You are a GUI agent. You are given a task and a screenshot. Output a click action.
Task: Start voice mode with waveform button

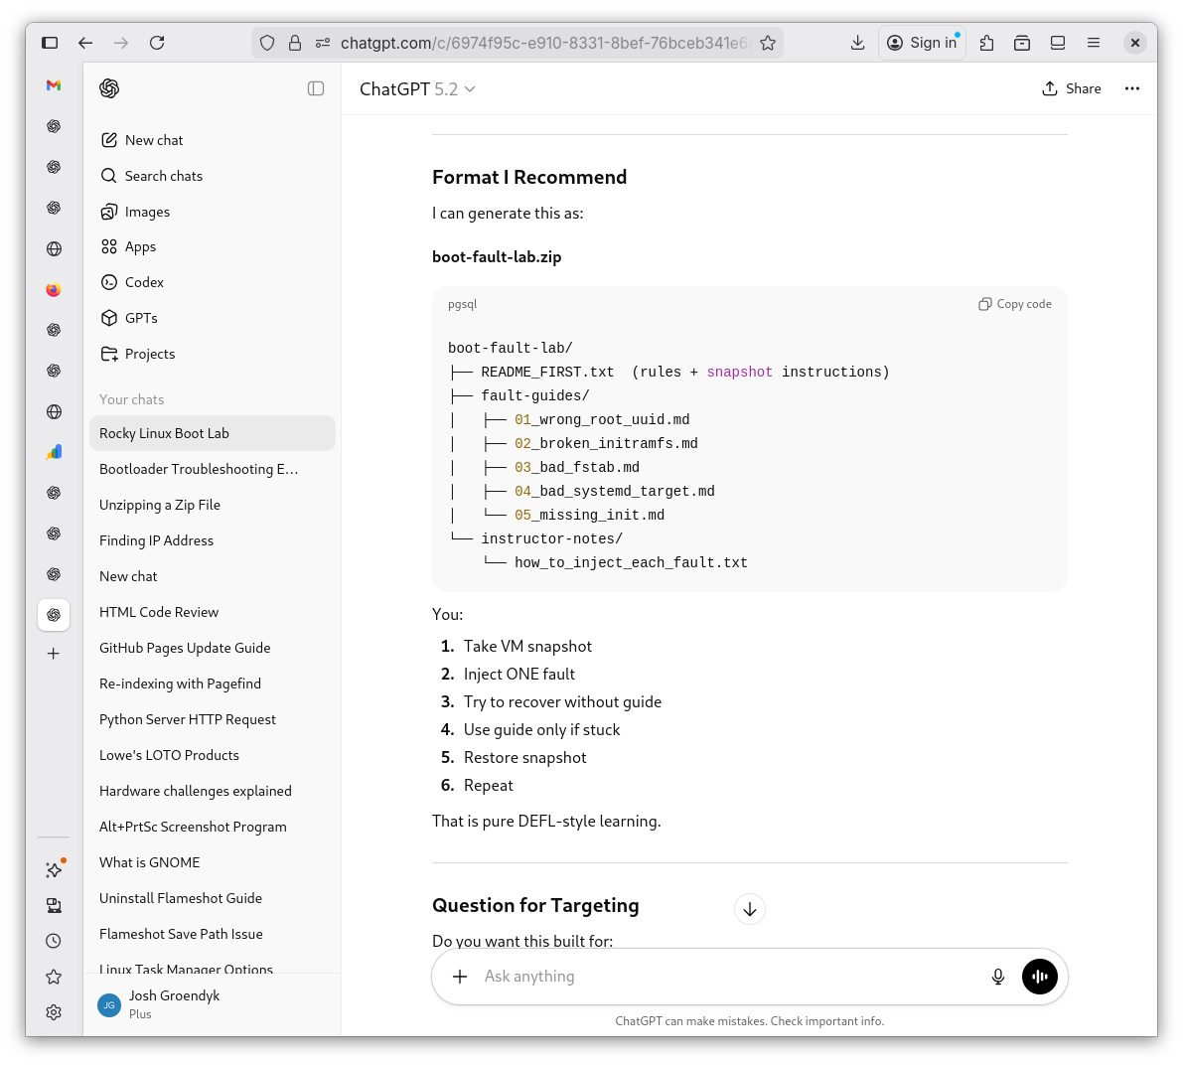pos(1040,977)
